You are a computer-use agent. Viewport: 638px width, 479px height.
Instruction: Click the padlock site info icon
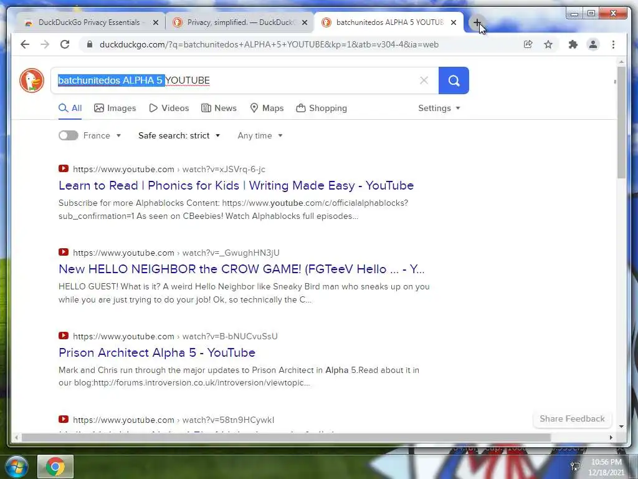pos(90,44)
